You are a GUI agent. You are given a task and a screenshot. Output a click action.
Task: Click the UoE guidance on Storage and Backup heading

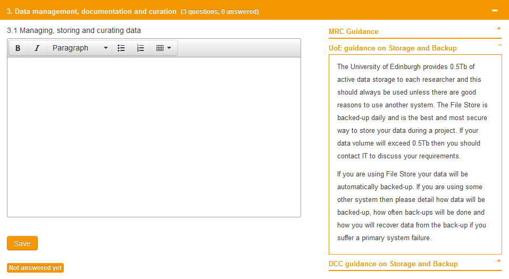(393, 48)
